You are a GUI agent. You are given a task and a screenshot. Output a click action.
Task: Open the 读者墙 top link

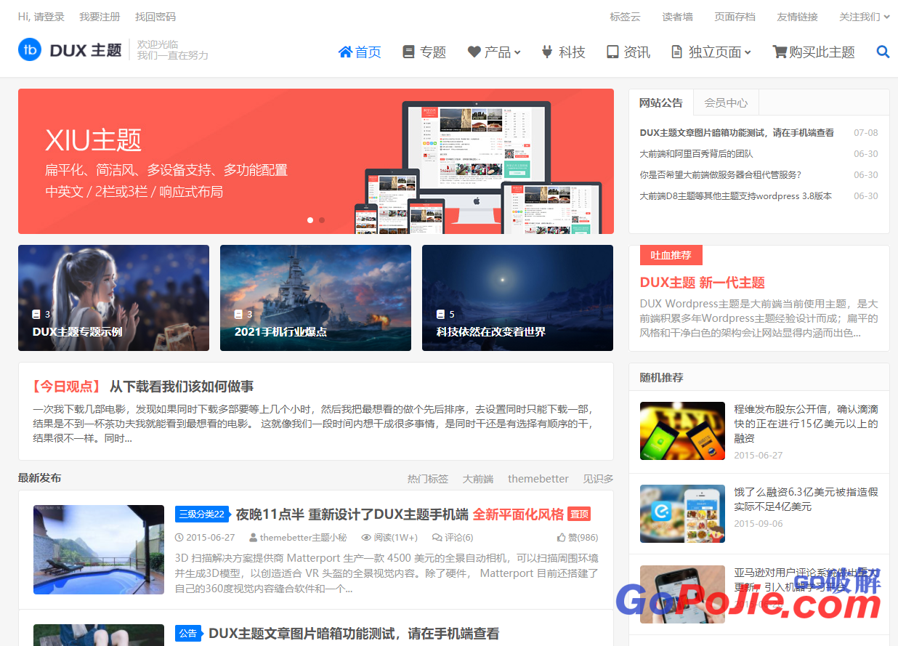coord(677,17)
